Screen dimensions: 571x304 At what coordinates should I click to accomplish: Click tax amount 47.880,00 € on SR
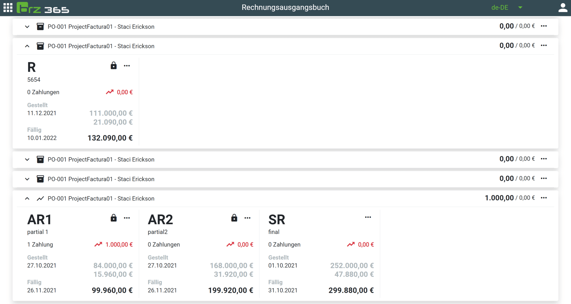(354, 275)
